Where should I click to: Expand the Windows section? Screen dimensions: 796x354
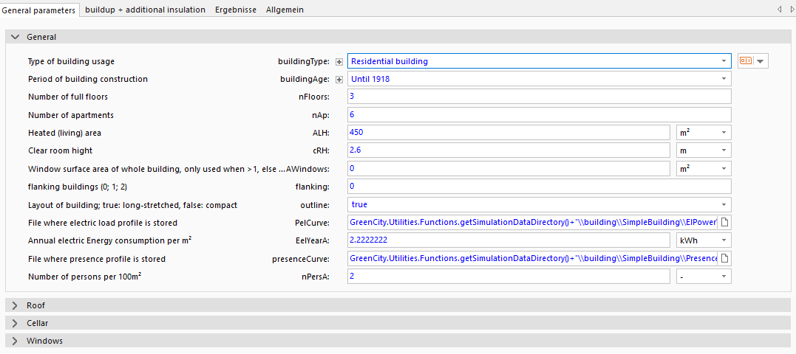click(x=16, y=341)
